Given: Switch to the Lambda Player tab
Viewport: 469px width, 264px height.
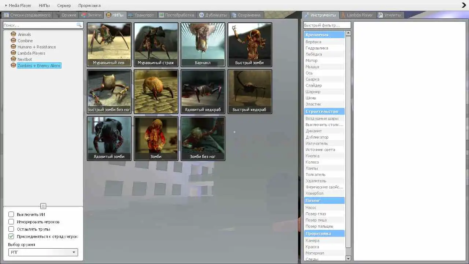Looking at the screenshot, I should tap(357, 15).
